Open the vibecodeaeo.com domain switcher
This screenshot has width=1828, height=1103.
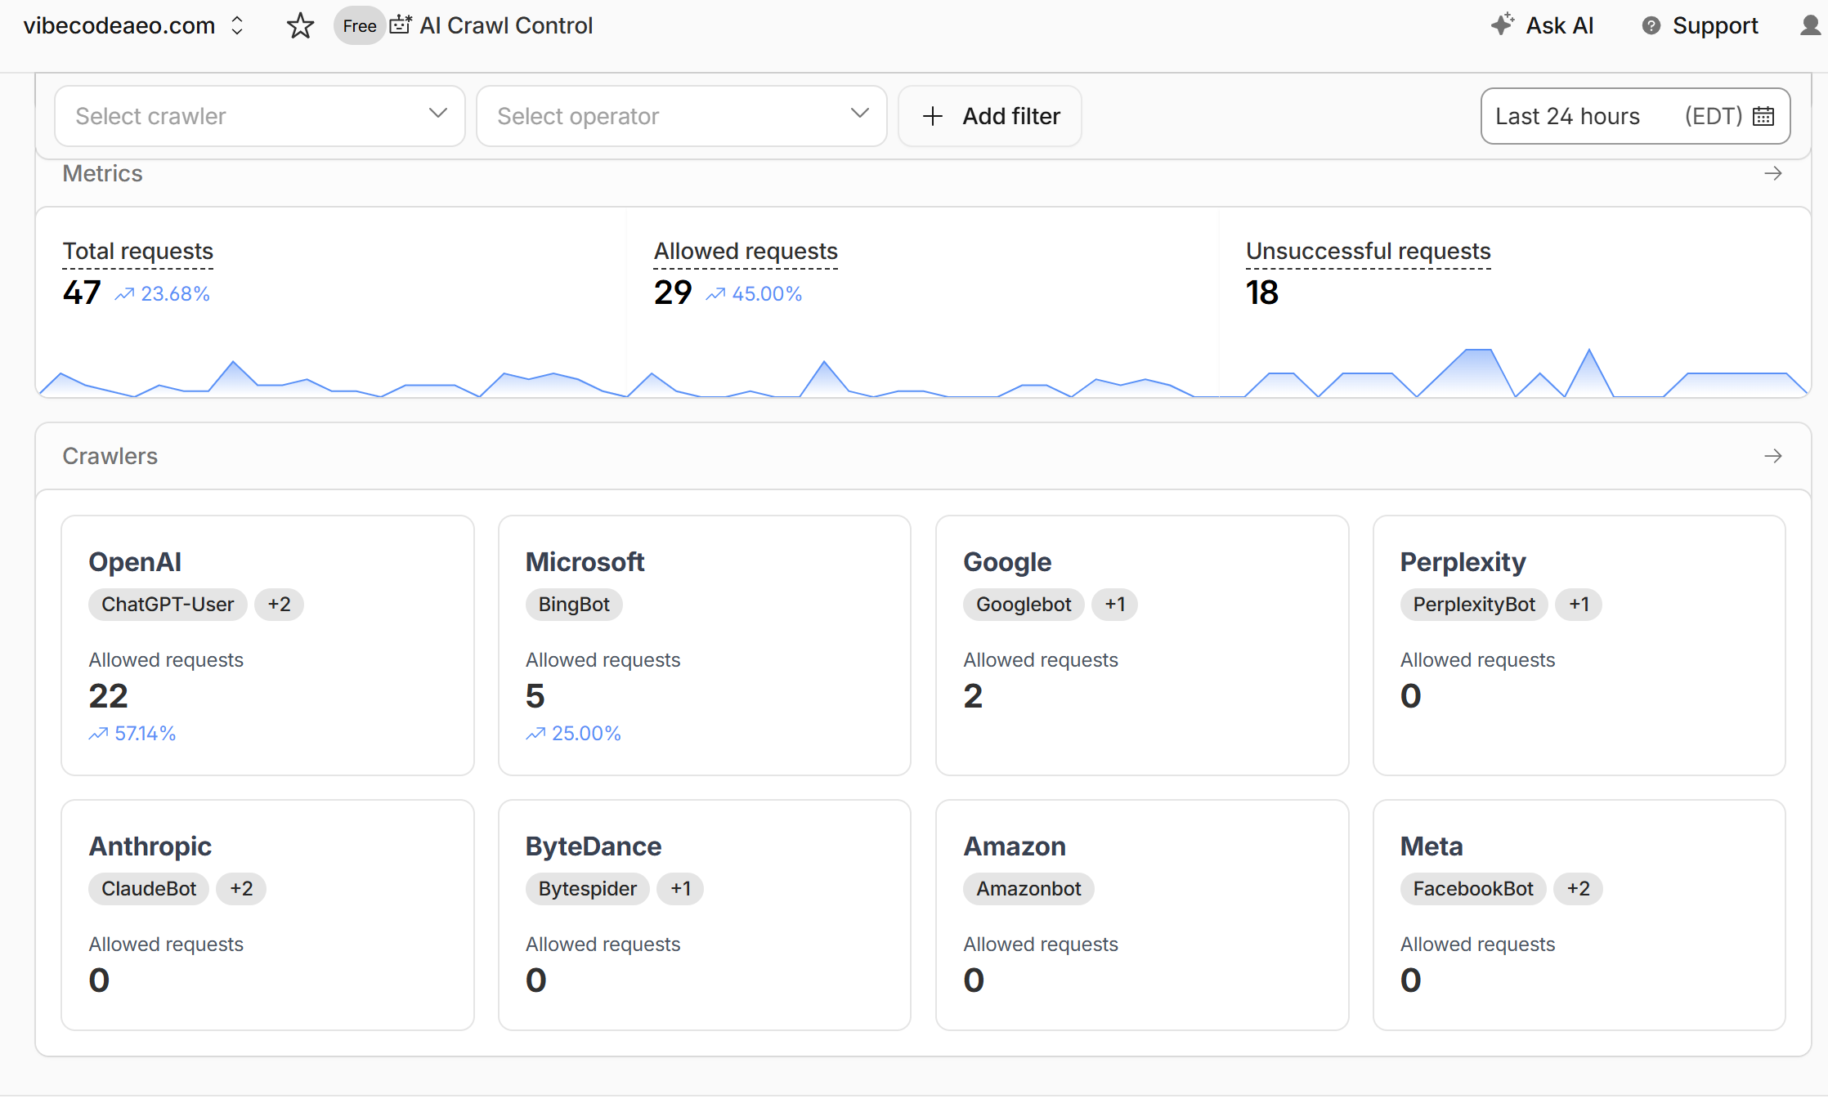134,26
